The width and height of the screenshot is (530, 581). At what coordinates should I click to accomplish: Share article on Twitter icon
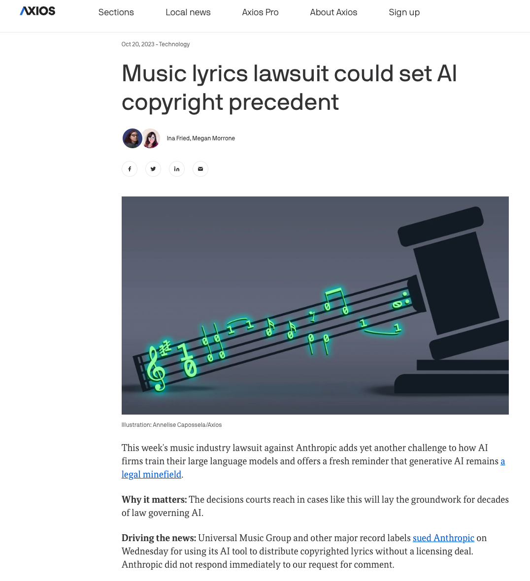pos(153,169)
